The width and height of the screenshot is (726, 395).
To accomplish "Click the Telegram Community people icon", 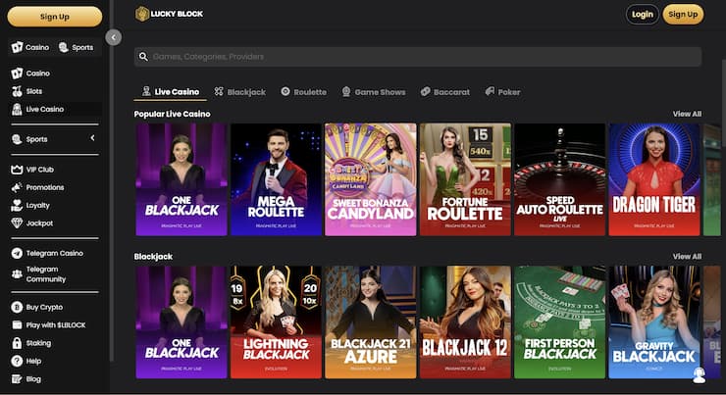I will click(17, 273).
